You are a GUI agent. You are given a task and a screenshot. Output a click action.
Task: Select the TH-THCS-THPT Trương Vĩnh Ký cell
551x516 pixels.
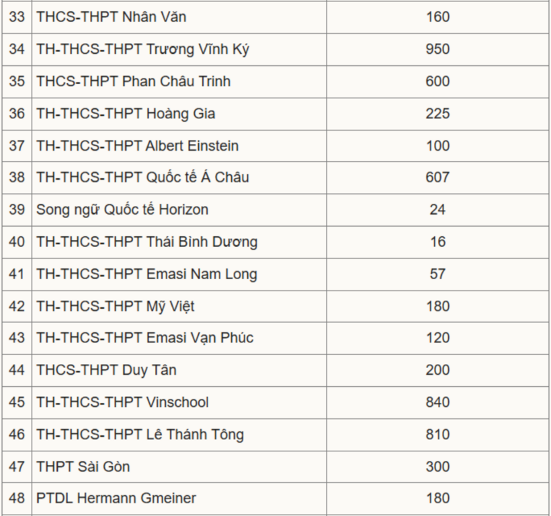pos(142,49)
